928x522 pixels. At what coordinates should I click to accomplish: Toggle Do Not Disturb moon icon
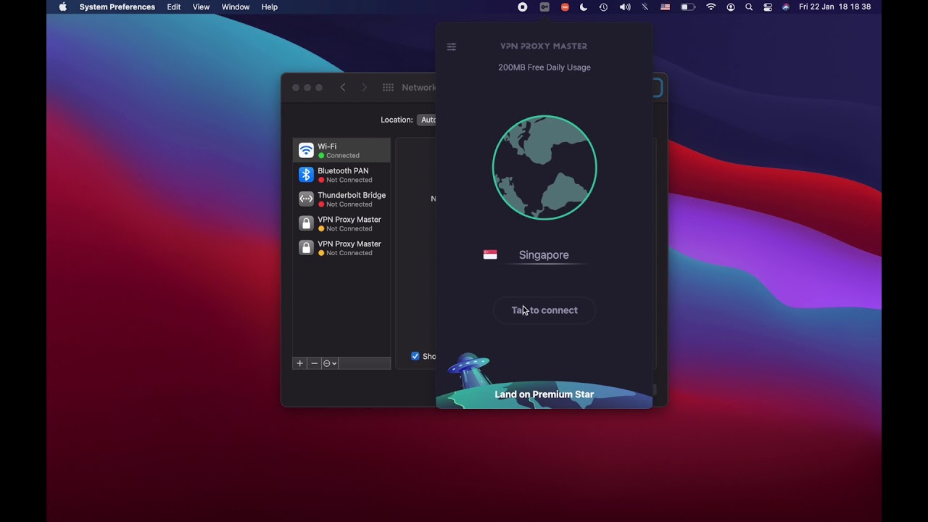tap(584, 7)
